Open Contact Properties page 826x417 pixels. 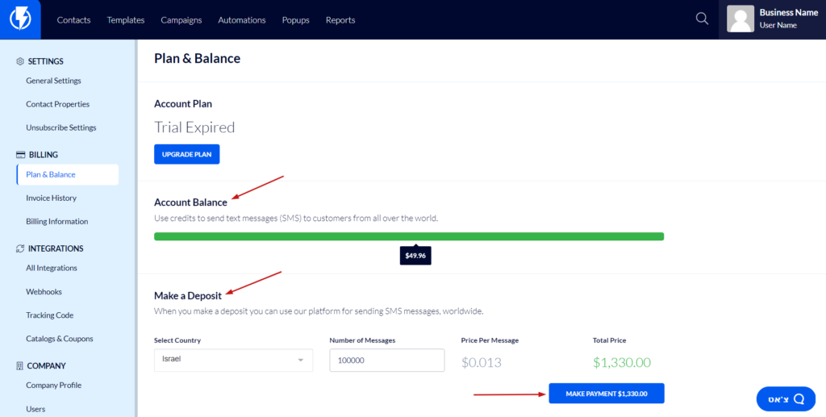pos(58,104)
